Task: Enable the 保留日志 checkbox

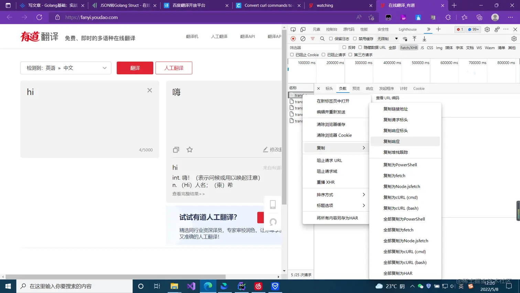Action: point(331,39)
